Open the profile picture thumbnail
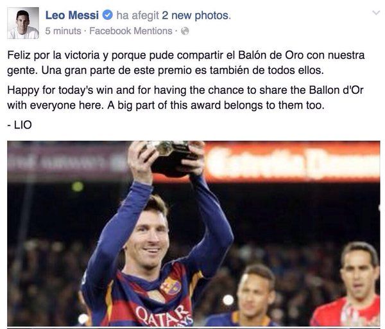The height and width of the screenshot is (329, 385). click(23, 23)
